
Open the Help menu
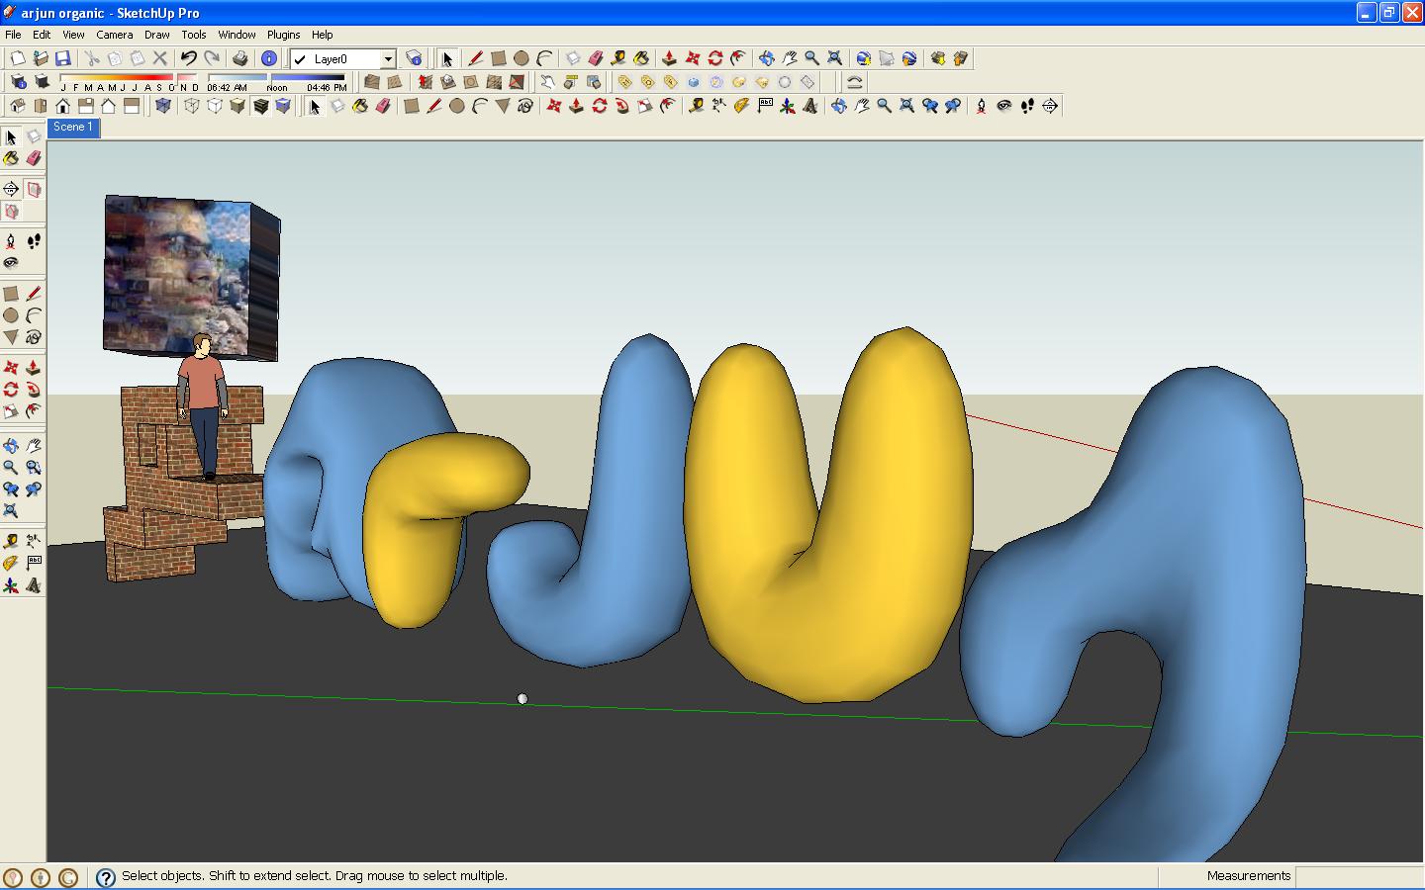[323, 35]
